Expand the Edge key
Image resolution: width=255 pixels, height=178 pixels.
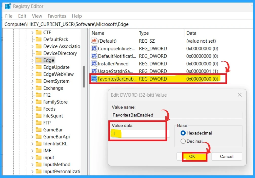tap(32, 60)
